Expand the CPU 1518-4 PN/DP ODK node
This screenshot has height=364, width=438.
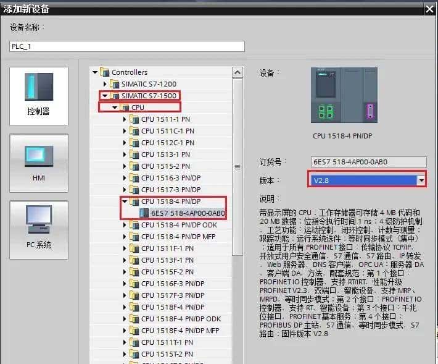125,225
